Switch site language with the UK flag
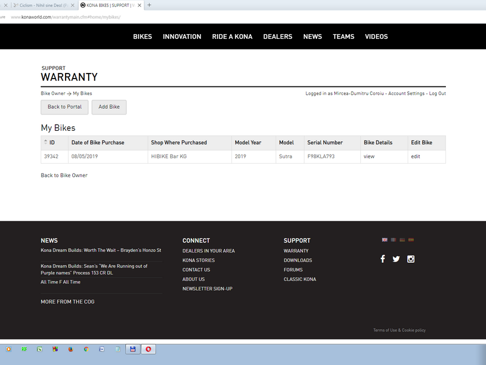Screen dimensions: 486x365 click(x=385, y=240)
